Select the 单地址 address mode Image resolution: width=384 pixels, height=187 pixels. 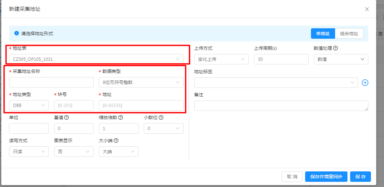pos(323,33)
